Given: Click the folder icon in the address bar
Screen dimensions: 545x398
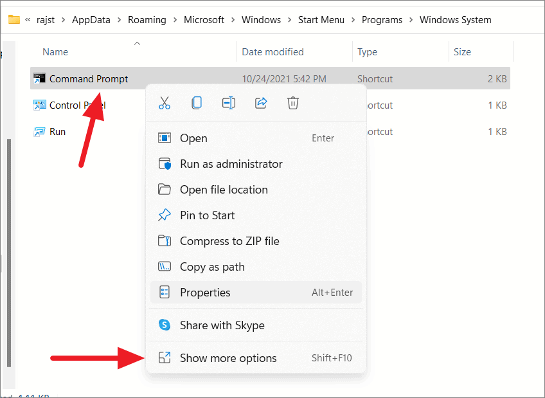Looking at the screenshot, I should click(14, 20).
